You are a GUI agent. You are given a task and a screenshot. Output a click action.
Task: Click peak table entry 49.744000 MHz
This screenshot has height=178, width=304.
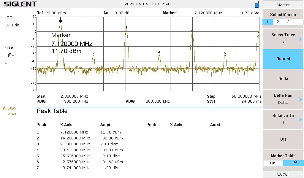coord(75,168)
